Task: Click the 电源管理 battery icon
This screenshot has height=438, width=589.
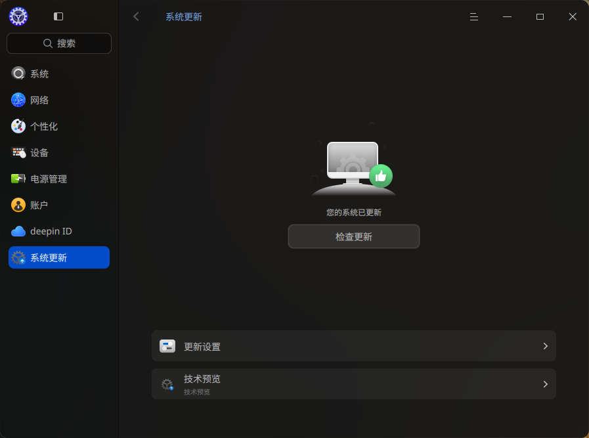Action: [18, 179]
